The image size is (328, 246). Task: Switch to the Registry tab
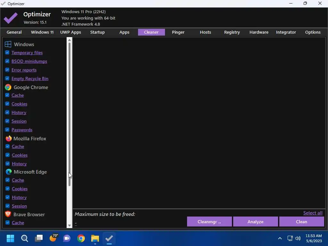pos(232,32)
